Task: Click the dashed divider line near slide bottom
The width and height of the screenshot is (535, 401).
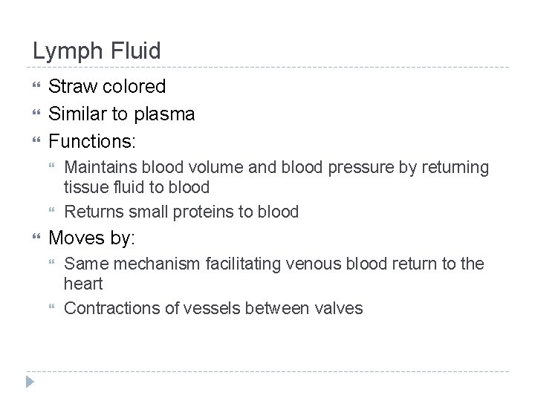Action: pos(267,371)
